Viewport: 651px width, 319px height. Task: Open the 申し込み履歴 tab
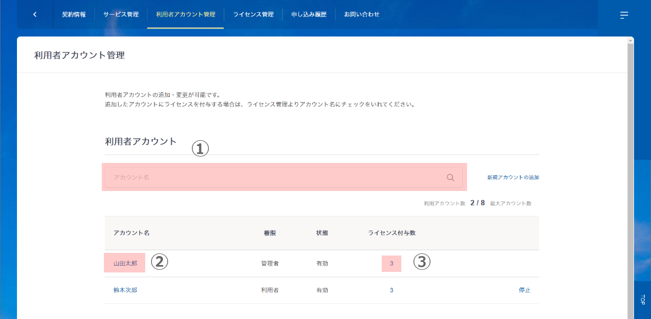pos(309,14)
